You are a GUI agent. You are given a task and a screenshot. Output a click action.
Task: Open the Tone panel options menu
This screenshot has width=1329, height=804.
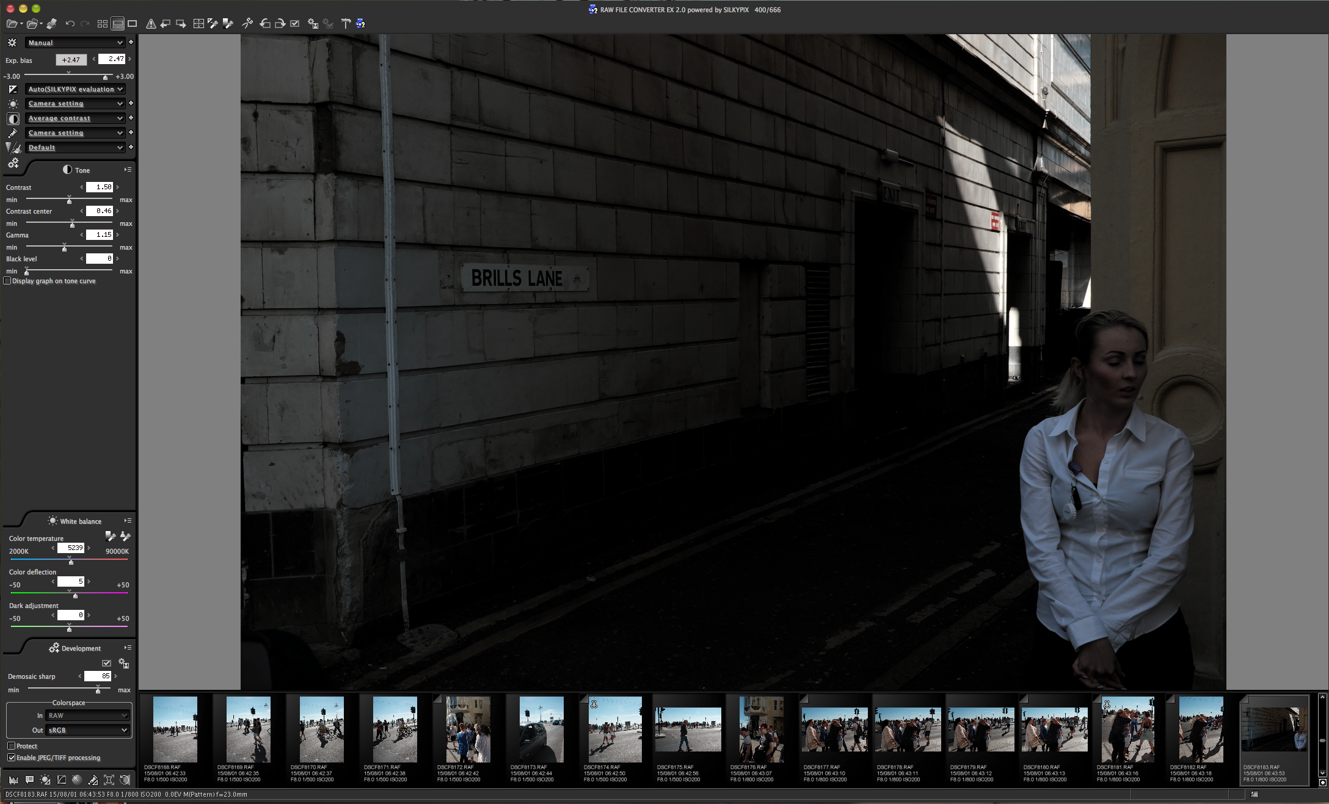coord(128,170)
